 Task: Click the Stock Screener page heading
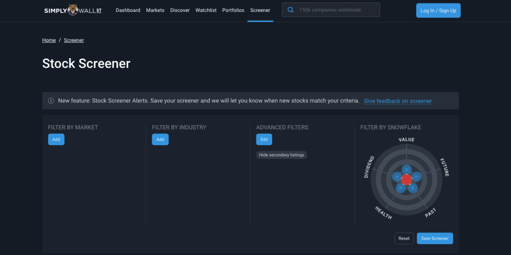pyautogui.click(x=86, y=64)
